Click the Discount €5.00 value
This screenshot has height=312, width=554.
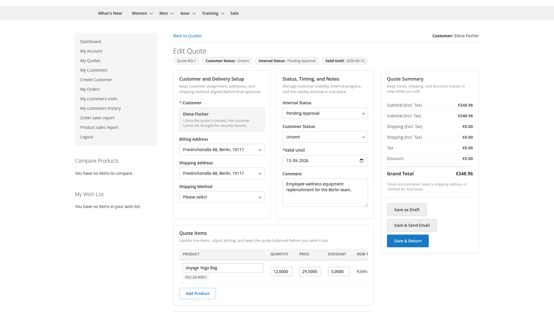(468, 159)
